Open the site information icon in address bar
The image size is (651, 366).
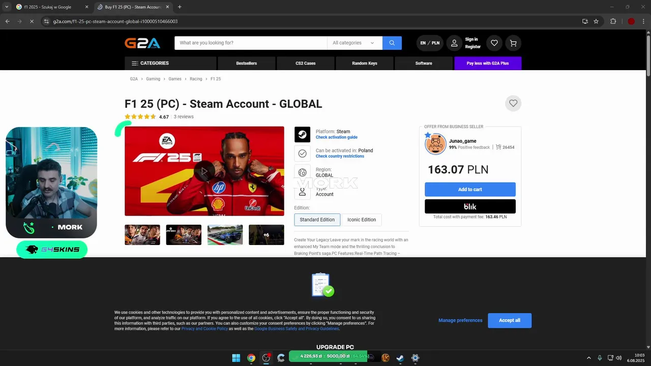click(46, 21)
